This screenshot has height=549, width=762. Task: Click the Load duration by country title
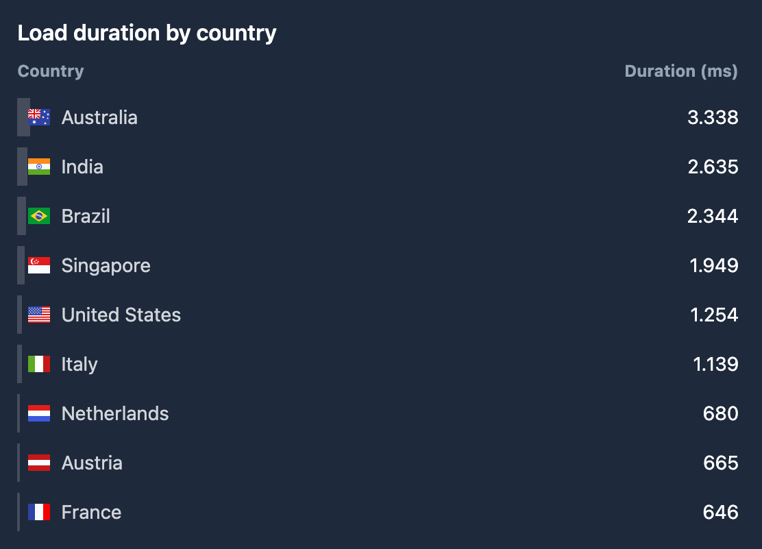point(147,33)
